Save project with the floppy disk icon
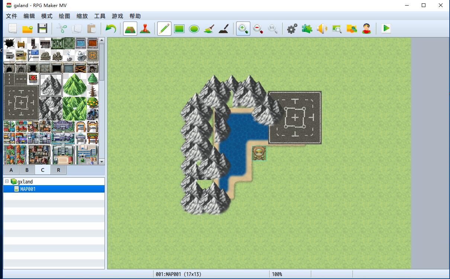Image resolution: width=450 pixels, height=279 pixels. pos(42,29)
